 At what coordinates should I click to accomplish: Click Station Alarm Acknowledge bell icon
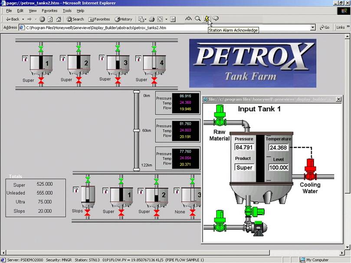click(207, 19)
